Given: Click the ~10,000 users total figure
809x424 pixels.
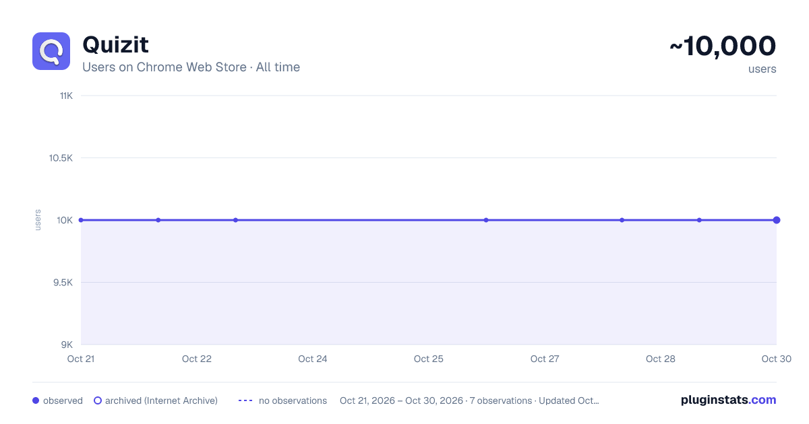Looking at the screenshot, I should pos(723,46).
